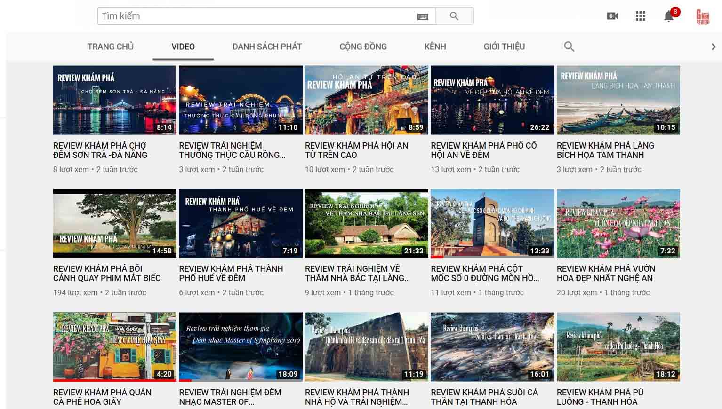Open Hội An từ trên cao thumbnail
Image resolution: width=722 pixels, height=409 pixels.
(x=367, y=100)
